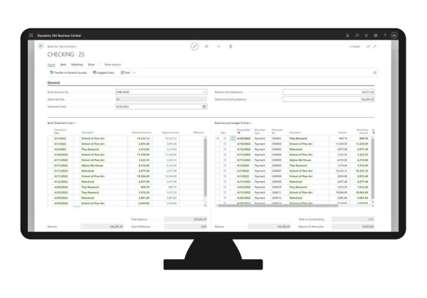
Task: Open the calendar picker for Statement Date
Action: point(204,106)
